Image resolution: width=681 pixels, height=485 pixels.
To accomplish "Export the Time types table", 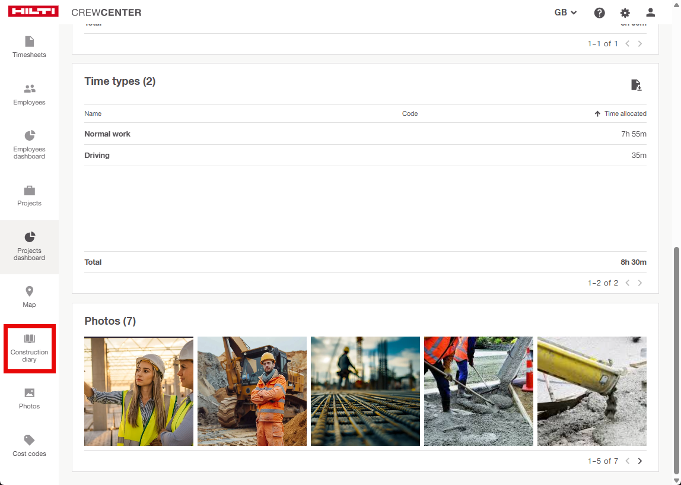I will tap(636, 85).
